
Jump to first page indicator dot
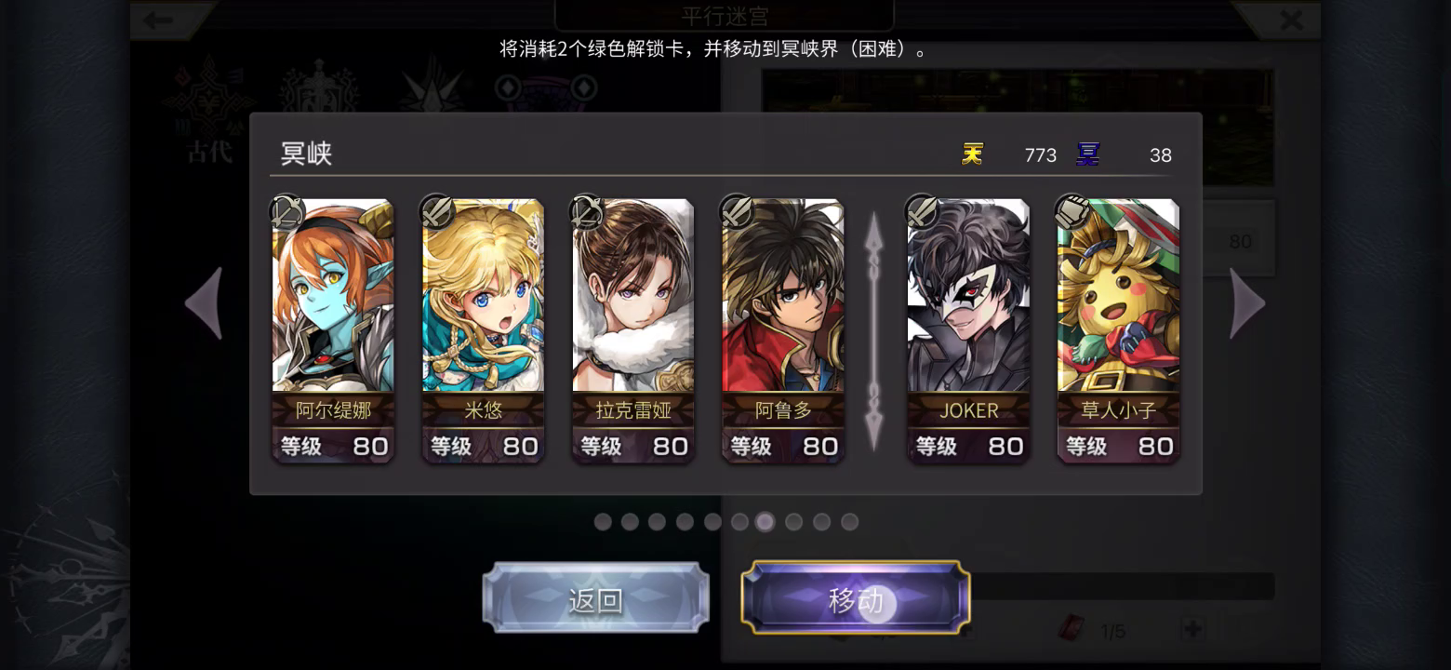point(603,522)
